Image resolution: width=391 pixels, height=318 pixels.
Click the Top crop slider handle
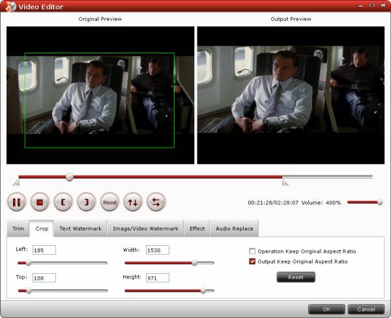[x=29, y=291]
